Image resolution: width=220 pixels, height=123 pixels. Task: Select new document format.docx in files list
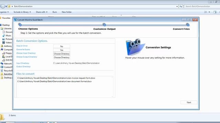[x=54, y=81]
